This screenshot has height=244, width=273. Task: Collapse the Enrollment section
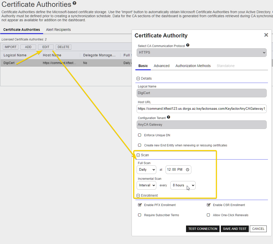click(x=138, y=195)
